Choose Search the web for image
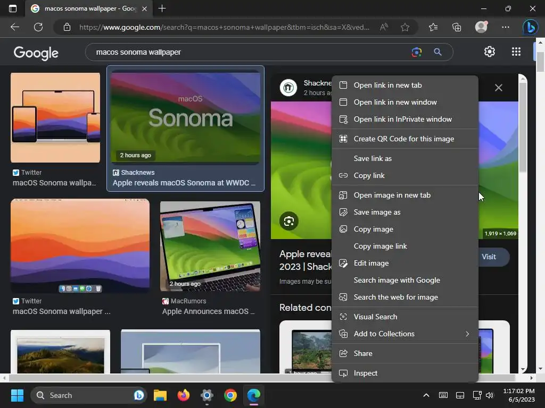This screenshot has height=408, width=545. tap(405, 297)
